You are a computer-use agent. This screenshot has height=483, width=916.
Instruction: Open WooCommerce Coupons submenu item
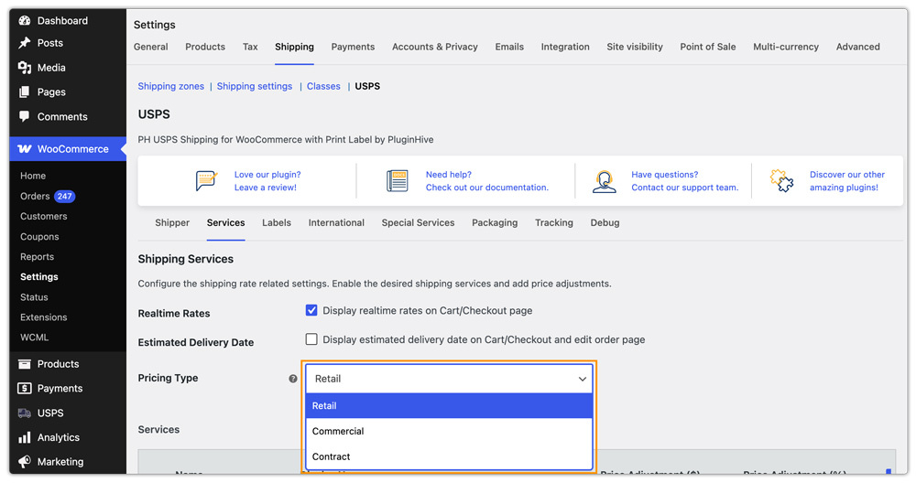[39, 237]
